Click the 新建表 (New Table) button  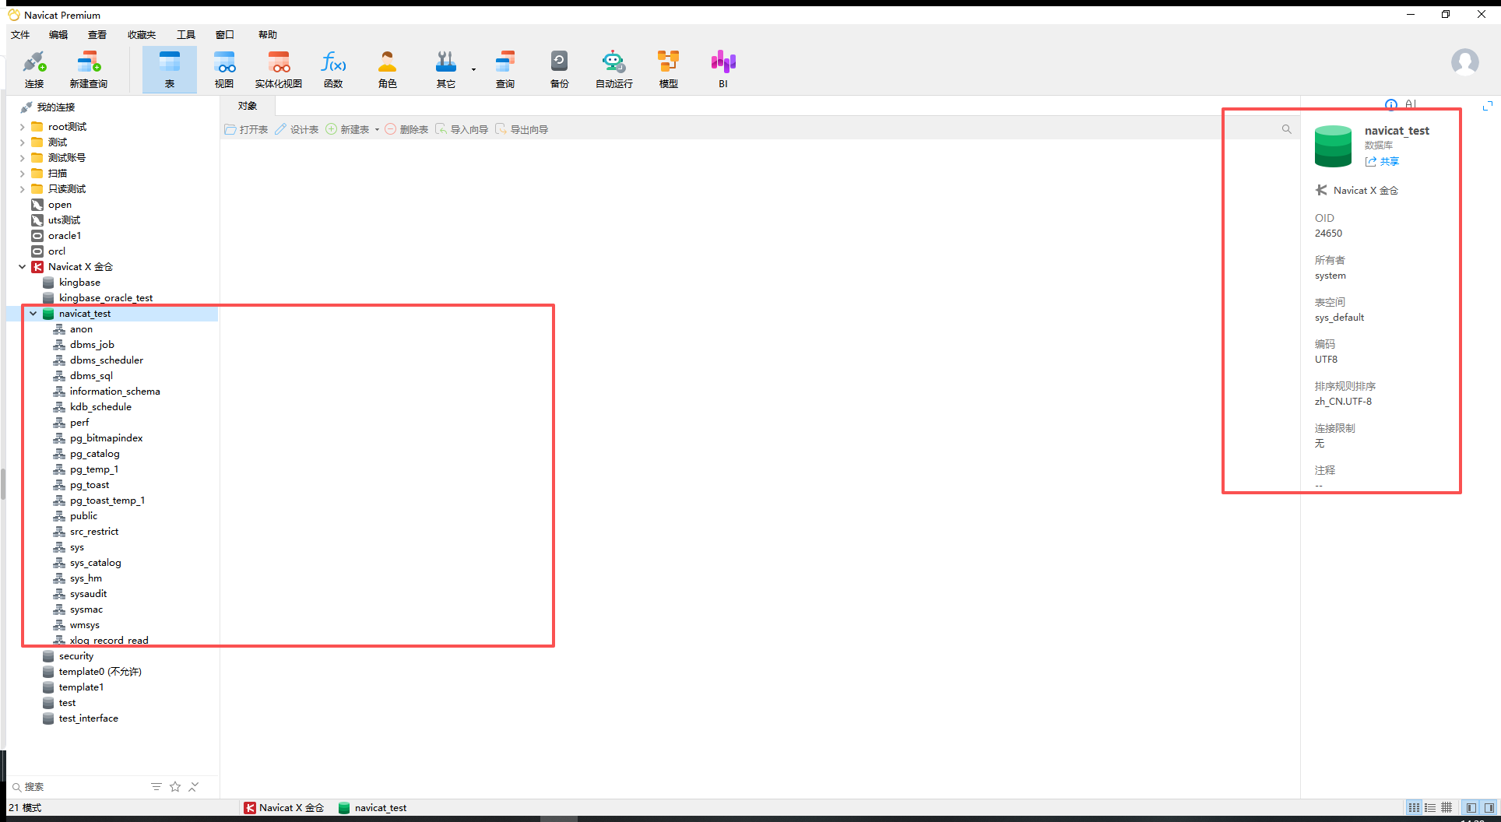tap(347, 130)
